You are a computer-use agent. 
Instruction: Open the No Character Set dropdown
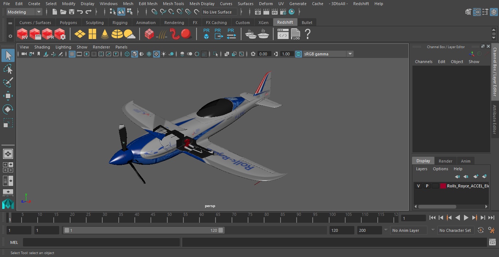(x=455, y=230)
